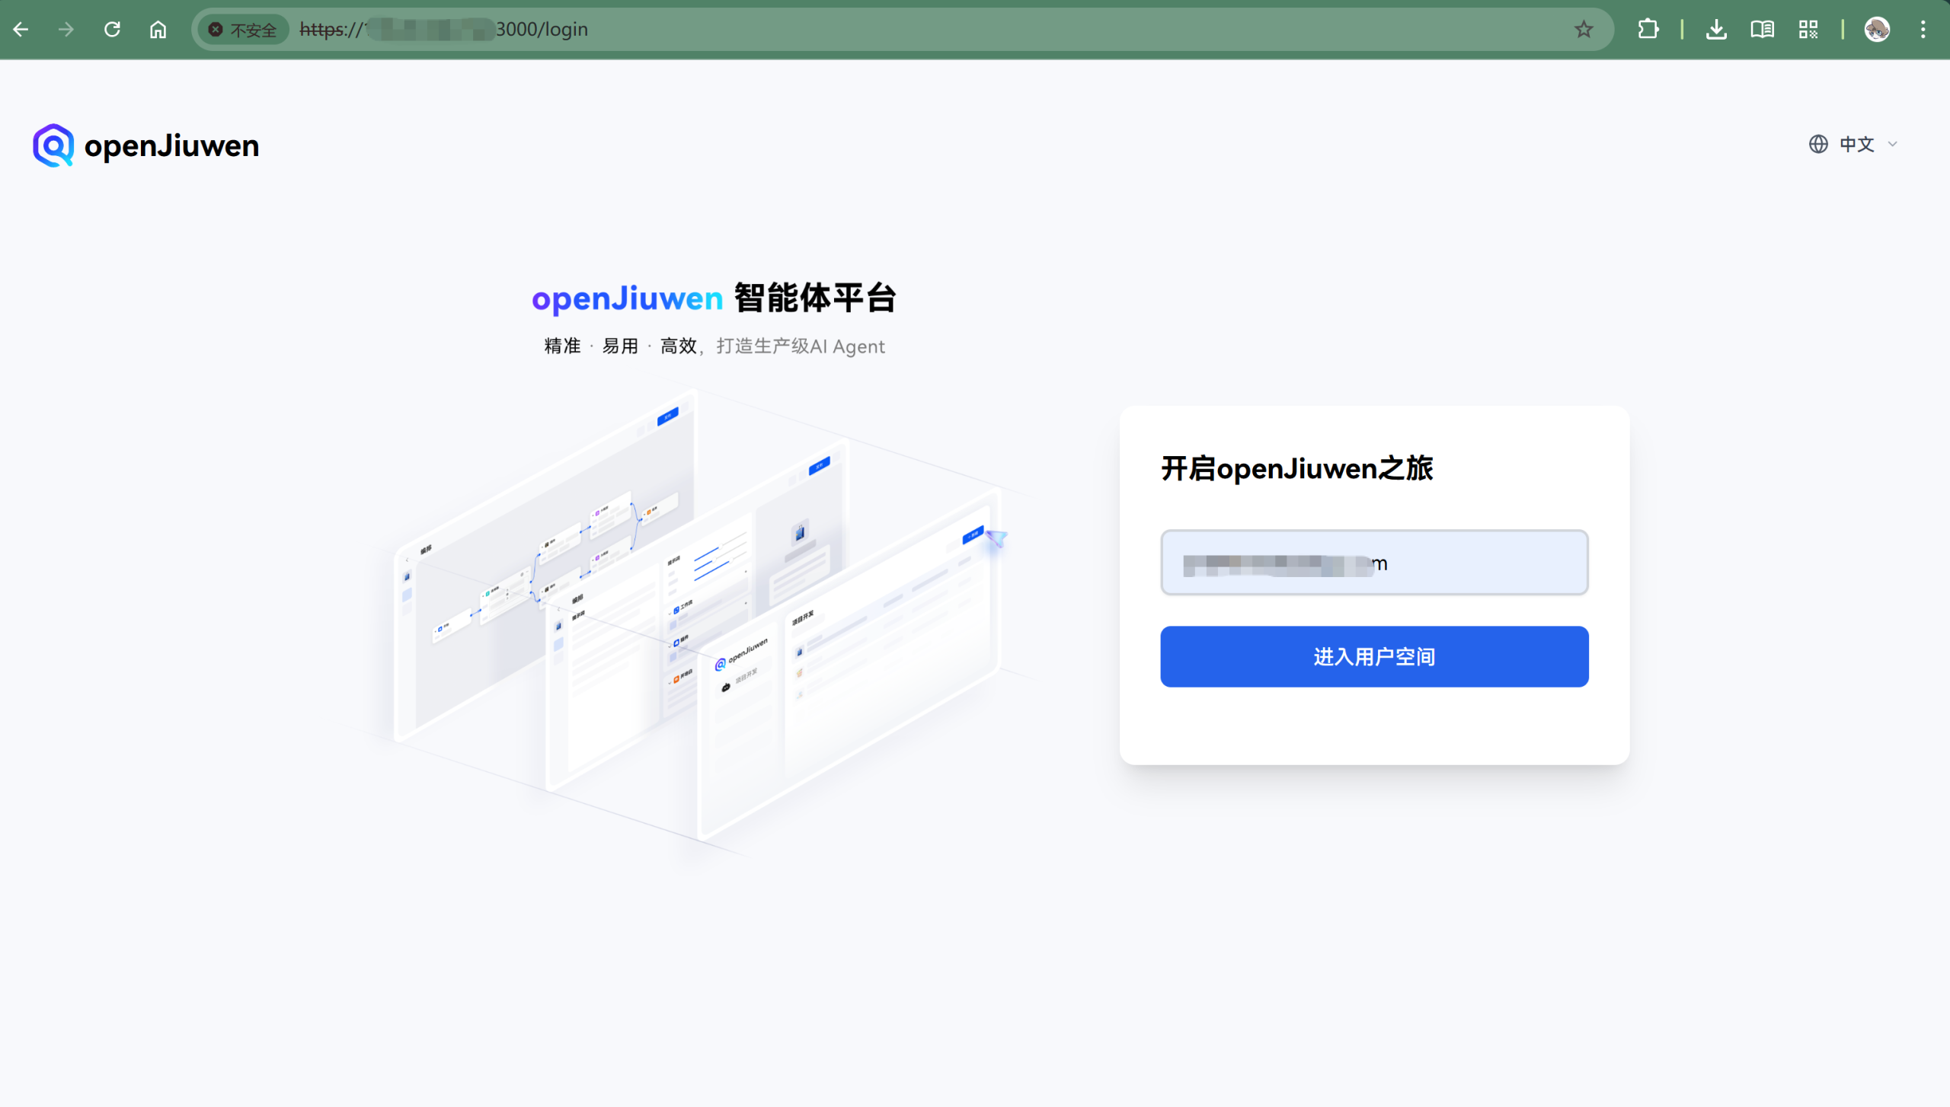Viewport: 1950px width, 1107px height.
Task: Click the 不安全 security warning badge
Action: click(x=243, y=30)
